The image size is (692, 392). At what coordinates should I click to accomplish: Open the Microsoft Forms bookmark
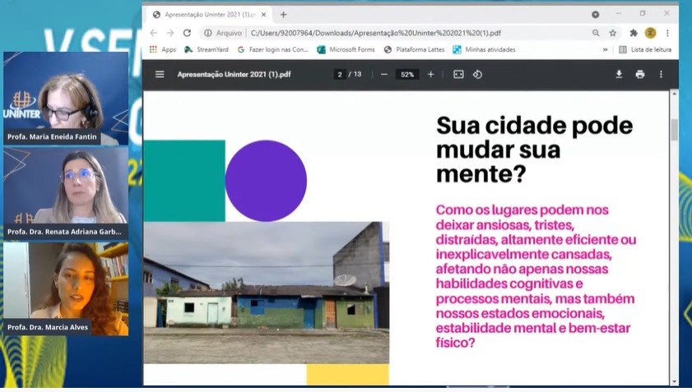[346, 49]
